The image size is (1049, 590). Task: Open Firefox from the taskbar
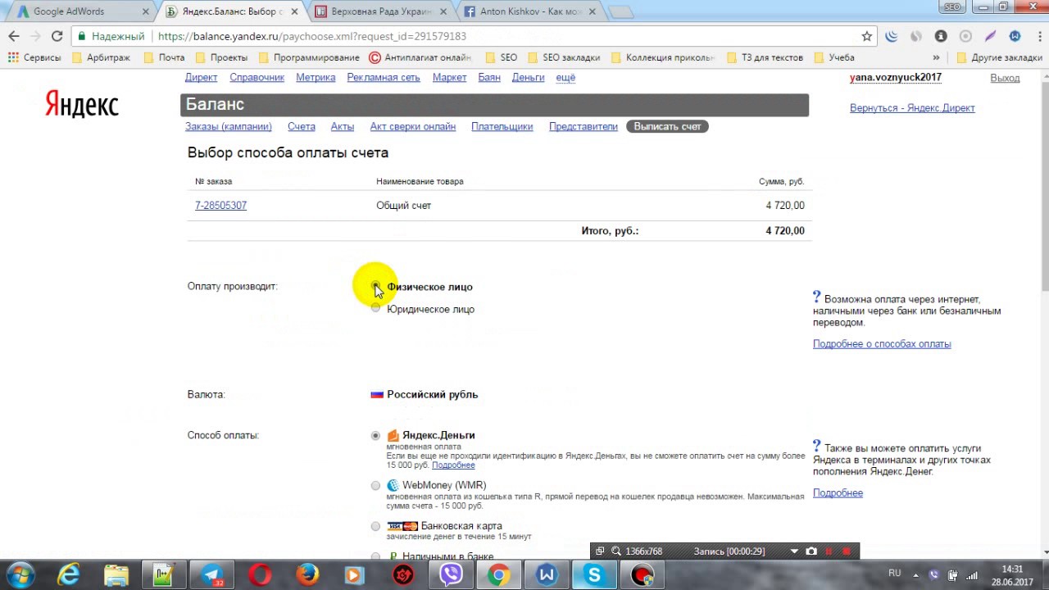tap(307, 575)
